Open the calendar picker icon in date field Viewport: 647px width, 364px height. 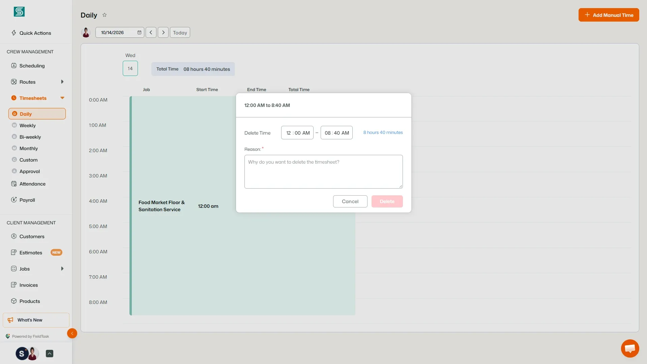click(x=139, y=32)
